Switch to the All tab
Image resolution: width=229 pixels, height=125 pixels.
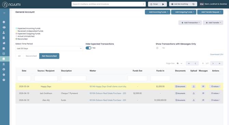[19, 56]
